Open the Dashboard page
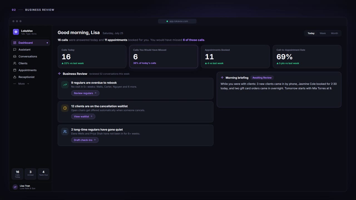The image size is (356, 200). (x=30, y=43)
